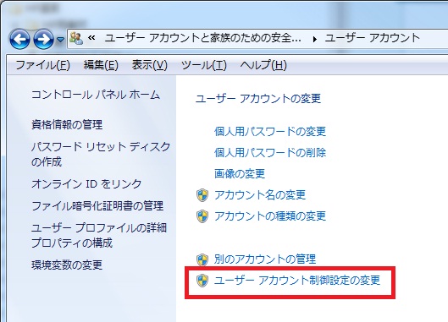
Task: Open the 表示(V) menu
Action: click(149, 65)
